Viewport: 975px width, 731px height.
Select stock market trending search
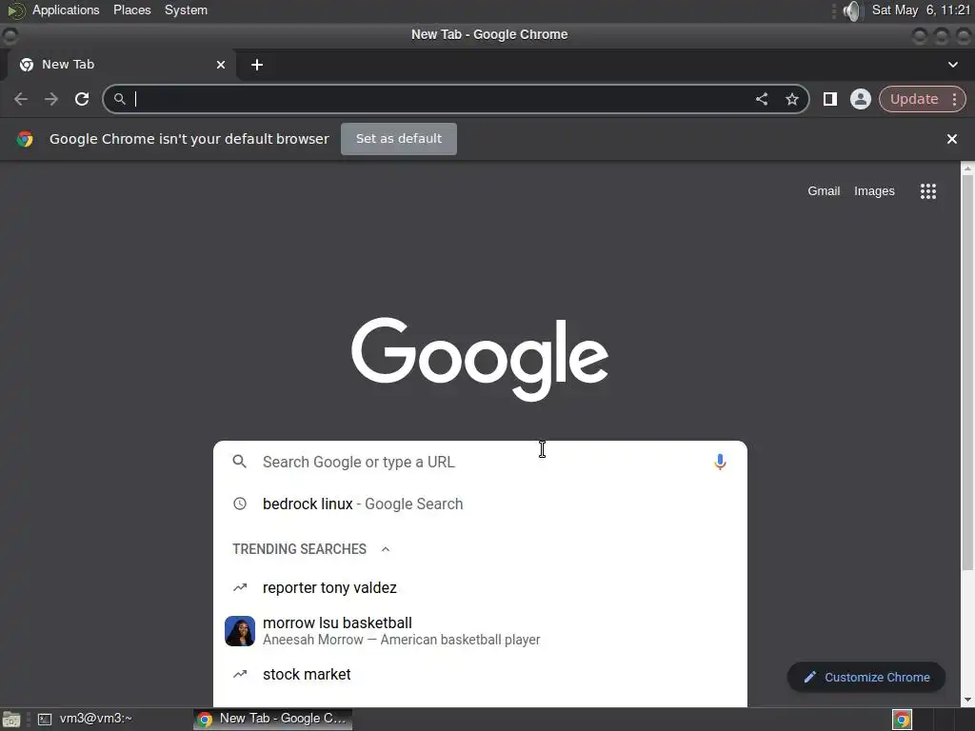(x=480, y=675)
